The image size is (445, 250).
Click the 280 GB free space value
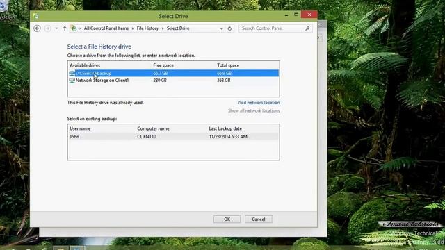point(160,81)
